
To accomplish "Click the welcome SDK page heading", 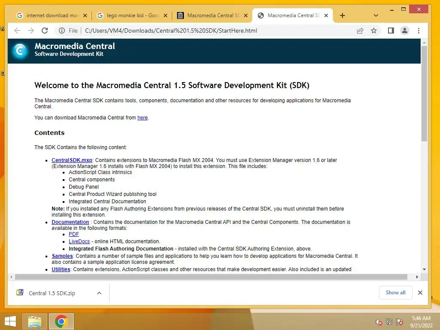I will [172, 86].
